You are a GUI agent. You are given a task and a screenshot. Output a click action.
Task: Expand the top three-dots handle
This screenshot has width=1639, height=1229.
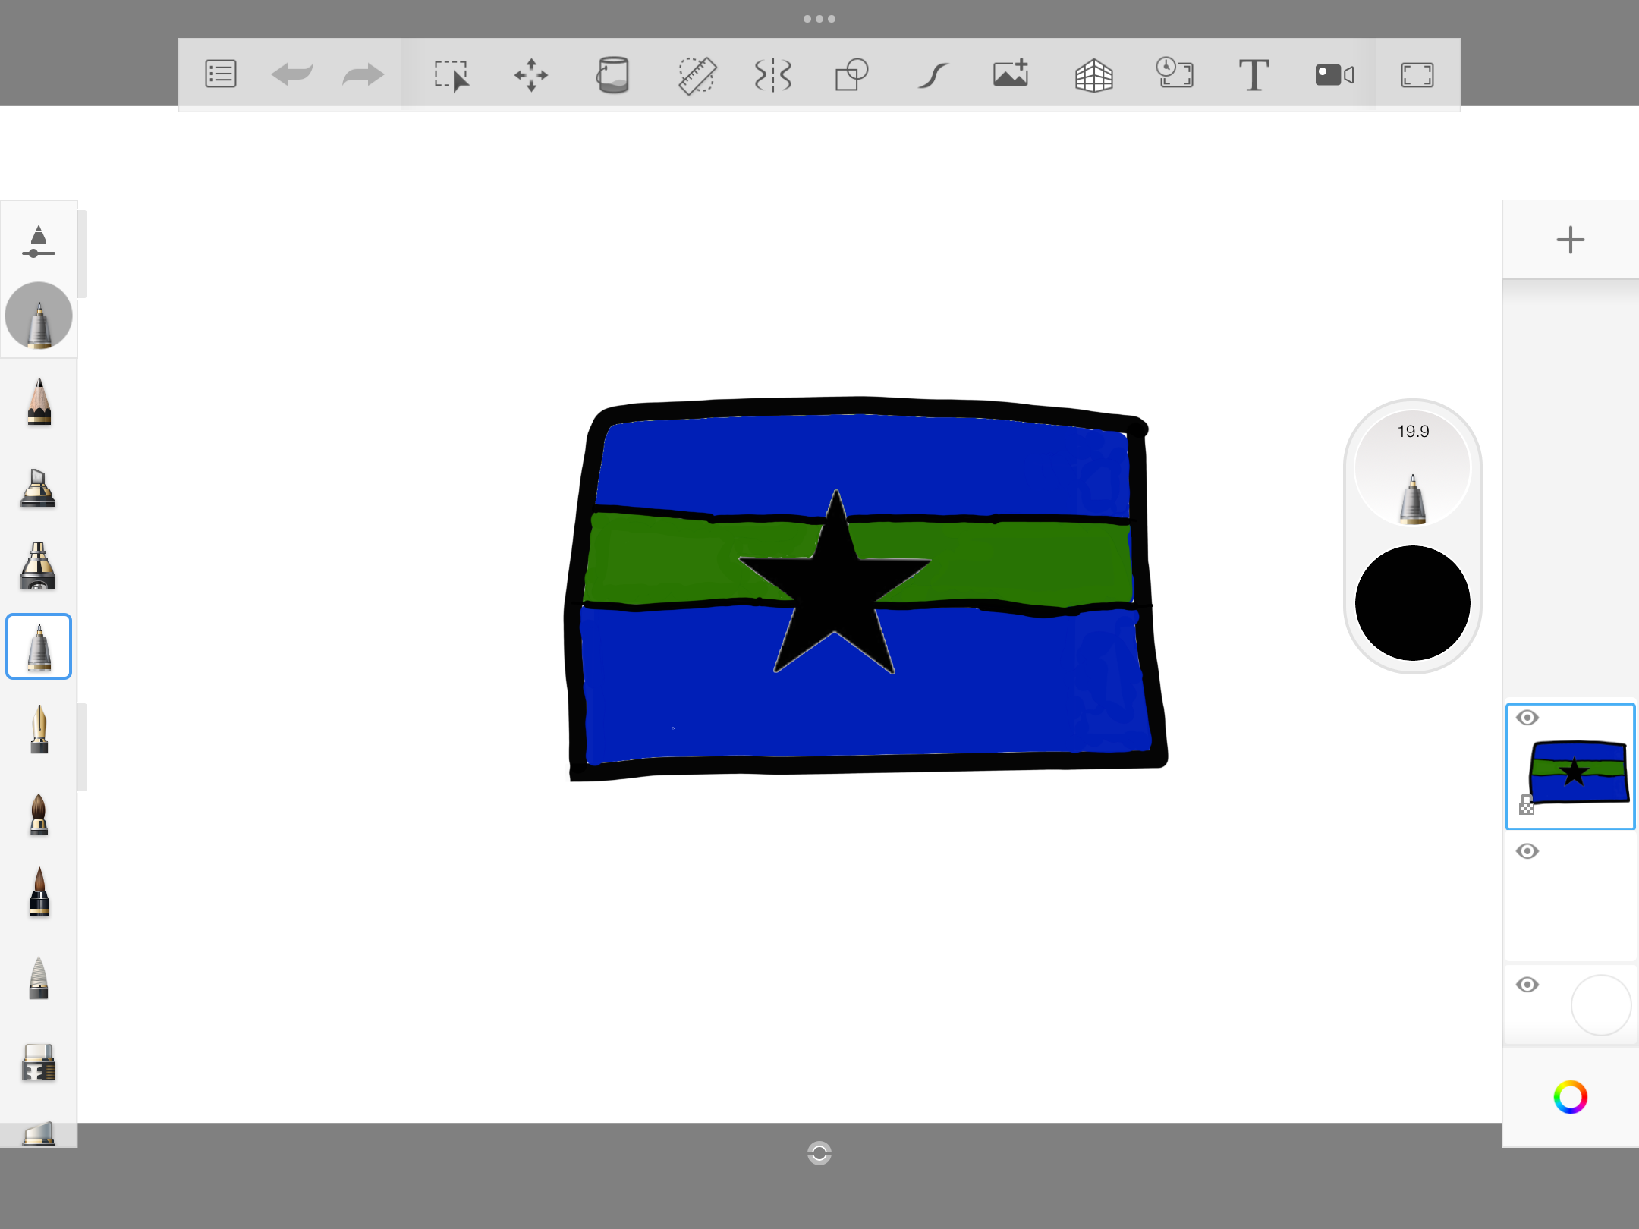(x=819, y=19)
